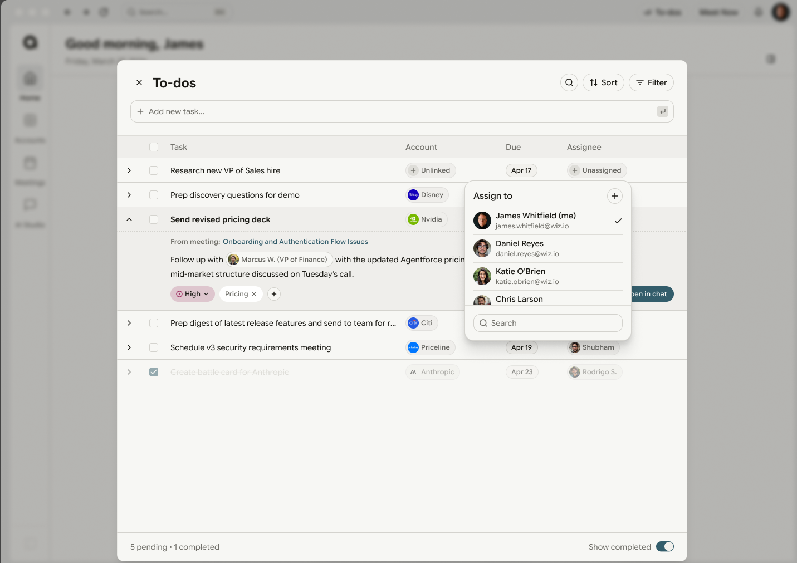This screenshot has width=797, height=563.
Task: Expand the Schedule v3 security requirements row
Action: 129,347
